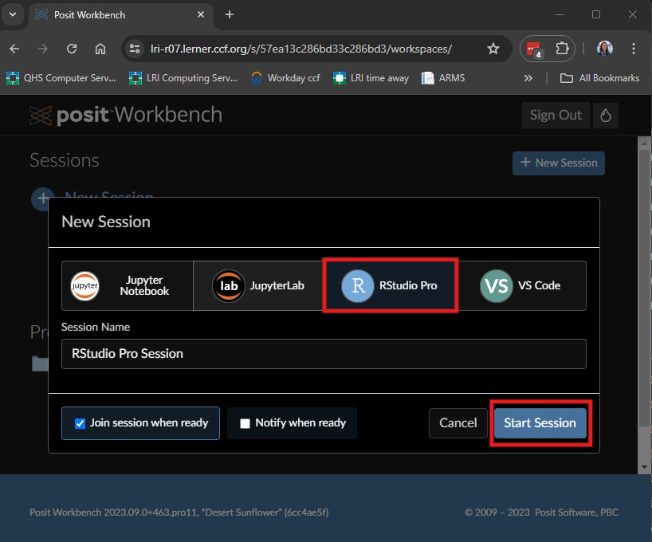Cancel the New Session dialog
Image resolution: width=652 pixels, height=542 pixels.
(x=458, y=423)
